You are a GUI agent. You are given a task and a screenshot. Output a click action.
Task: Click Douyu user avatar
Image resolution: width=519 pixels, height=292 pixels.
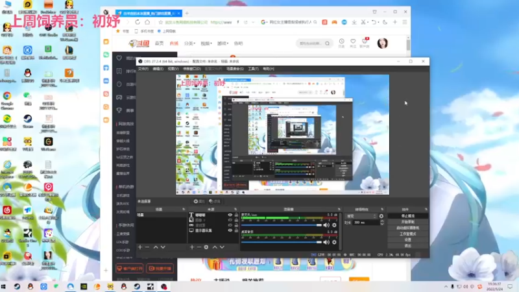click(x=383, y=43)
